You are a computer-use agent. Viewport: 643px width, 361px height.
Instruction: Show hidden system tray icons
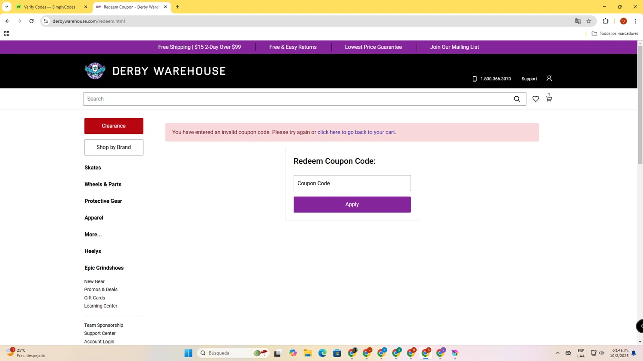point(557,353)
